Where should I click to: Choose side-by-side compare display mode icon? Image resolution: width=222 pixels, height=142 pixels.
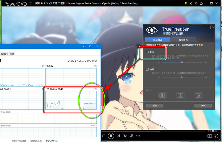199,95
